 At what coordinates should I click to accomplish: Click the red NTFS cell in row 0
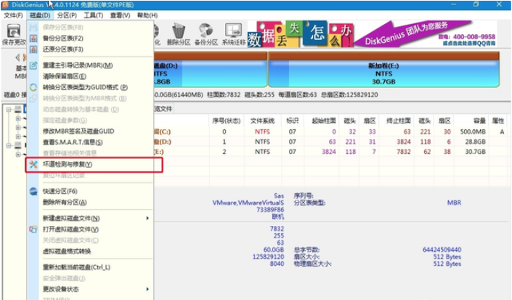pyautogui.click(x=262, y=132)
